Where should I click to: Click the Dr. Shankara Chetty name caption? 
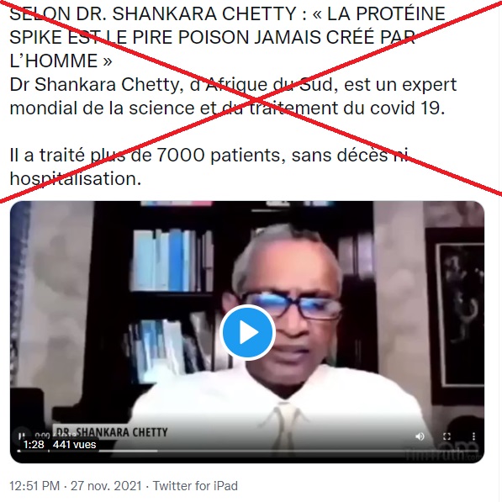112,432
